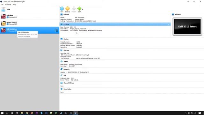This screenshot has height=115, width=204.
Task: Click the volume icon in system tray
Action: pyautogui.click(x=189, y=113)
